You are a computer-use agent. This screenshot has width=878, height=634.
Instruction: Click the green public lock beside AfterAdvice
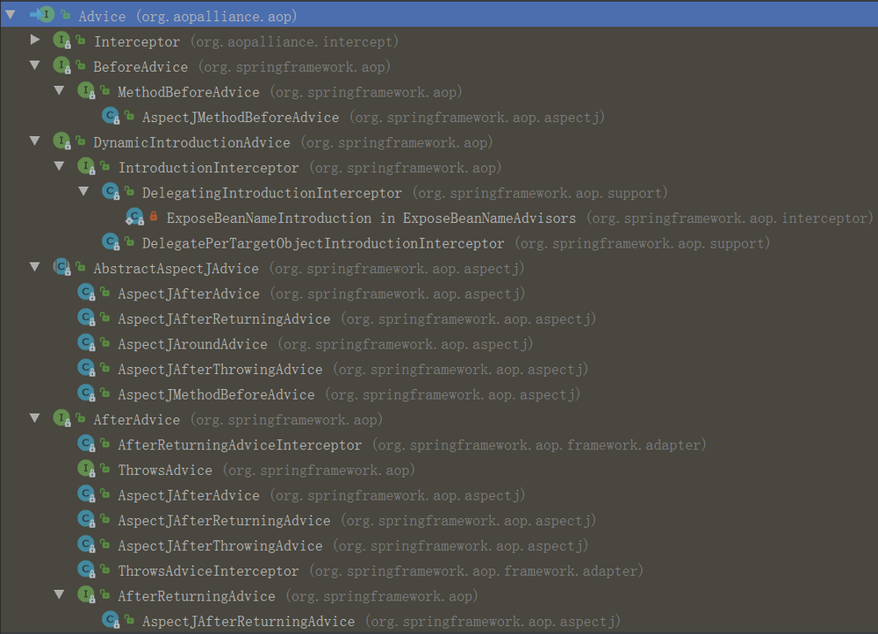coord(81,418)
